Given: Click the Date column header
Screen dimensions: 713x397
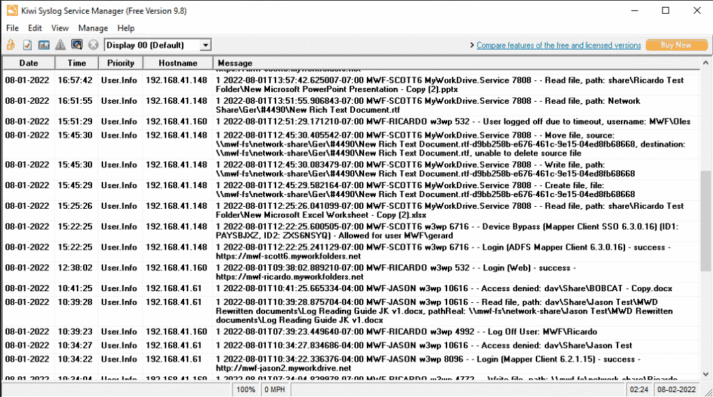Looking at the screenshot, I should [28, 63].
